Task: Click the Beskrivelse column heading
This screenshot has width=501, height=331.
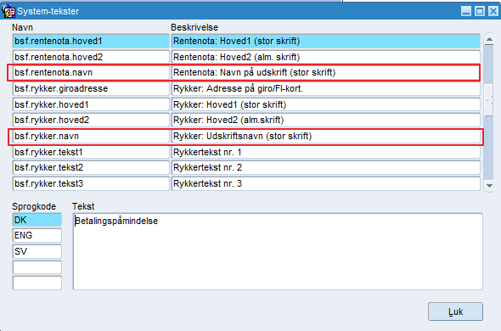Action: [194, 27]
